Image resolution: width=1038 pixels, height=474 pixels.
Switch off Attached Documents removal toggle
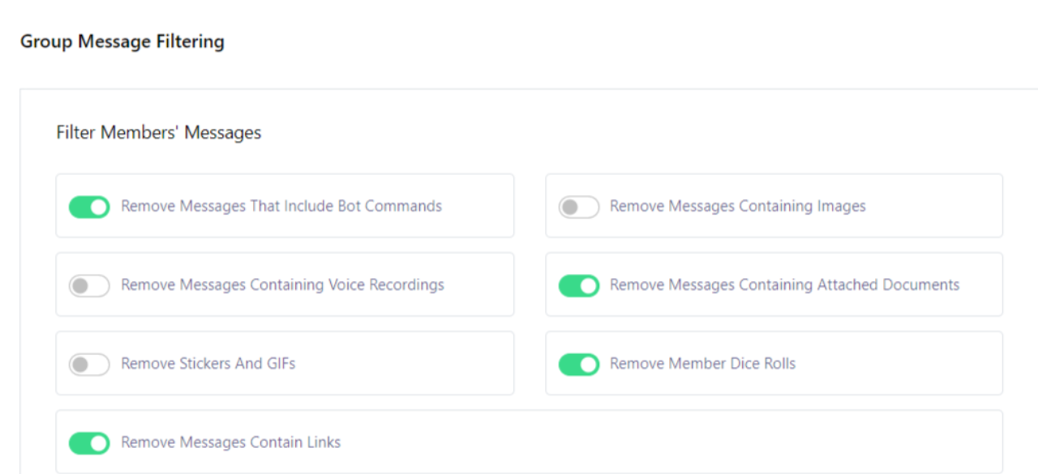(x=579, y=285)
